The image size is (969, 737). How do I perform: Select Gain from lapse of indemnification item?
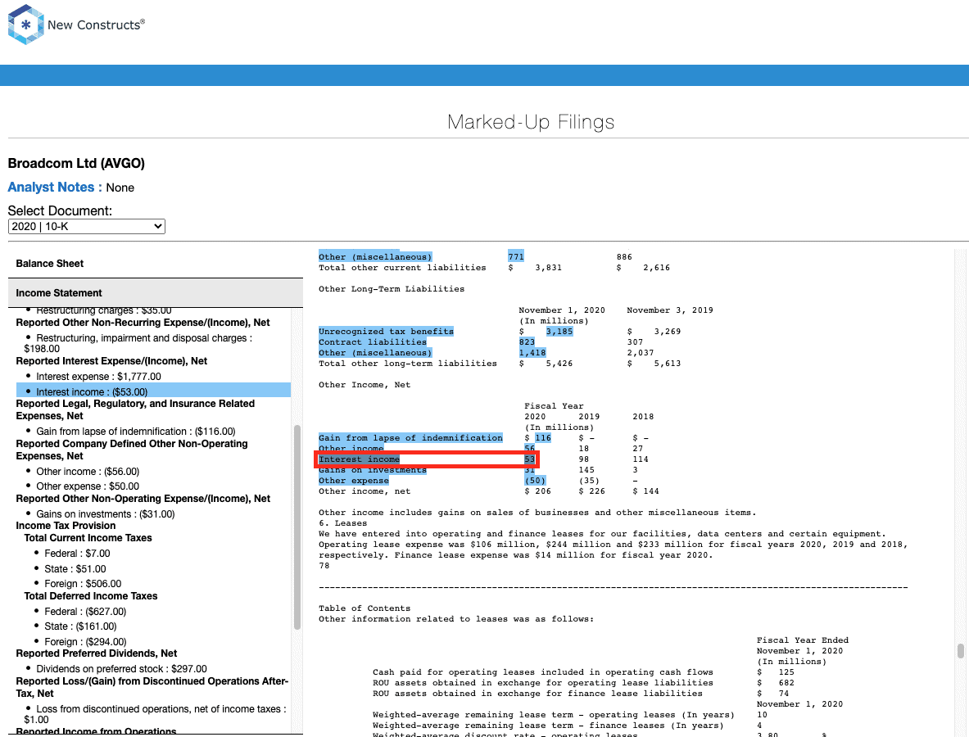tap(135, 432)
